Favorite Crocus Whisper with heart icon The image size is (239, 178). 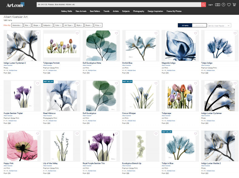[x=156, y=83]
